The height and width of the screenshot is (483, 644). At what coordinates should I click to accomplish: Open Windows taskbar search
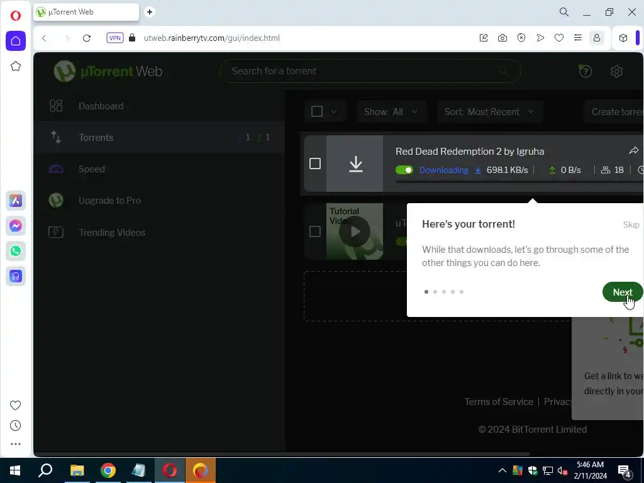45,470
